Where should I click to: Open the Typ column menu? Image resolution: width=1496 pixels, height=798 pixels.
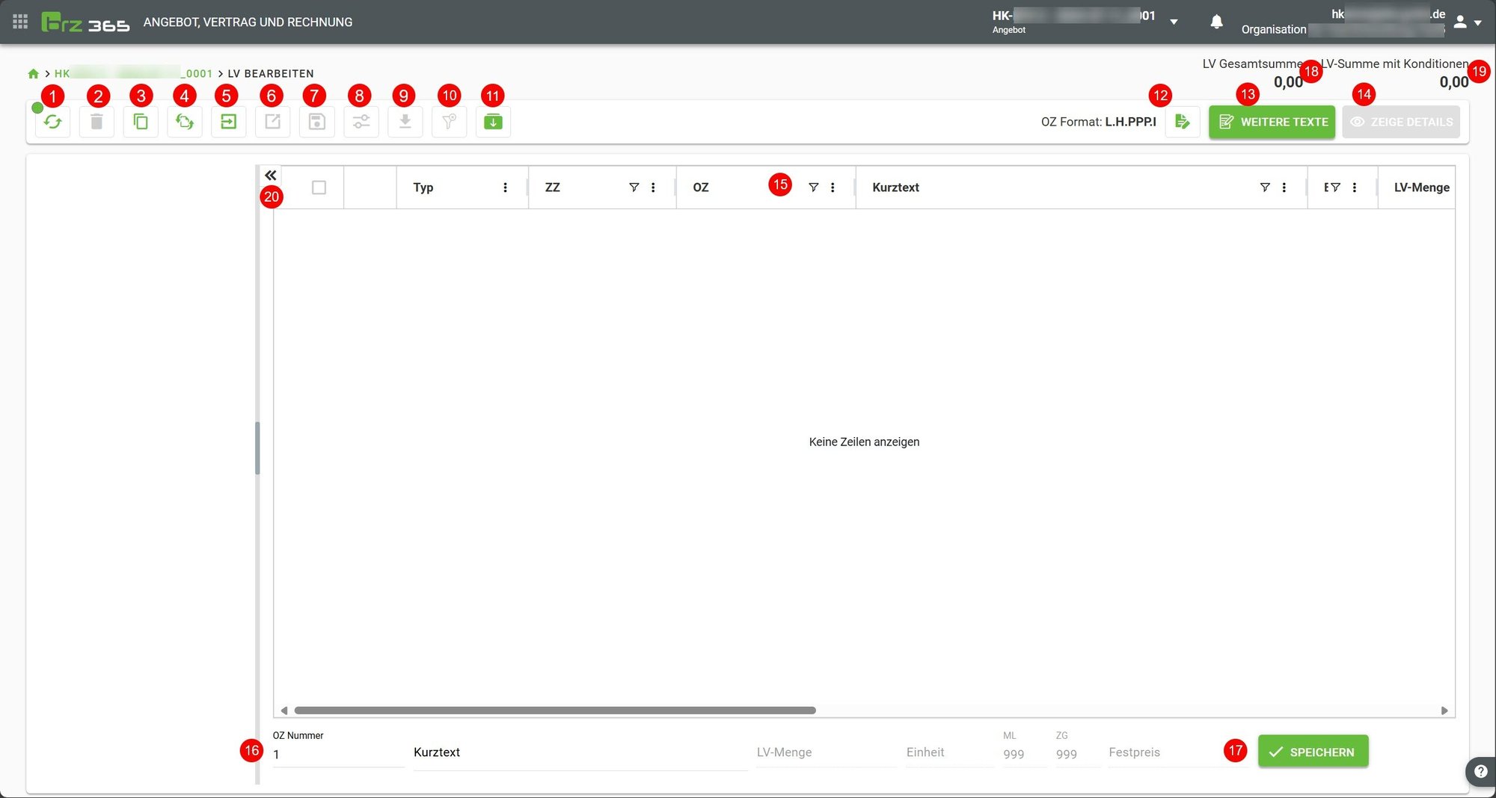505,188
